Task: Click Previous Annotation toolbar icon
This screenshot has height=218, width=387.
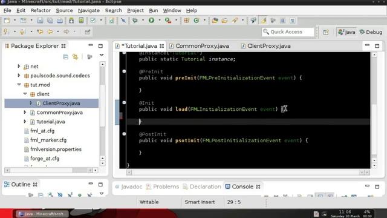Action: tap(22, 31)
